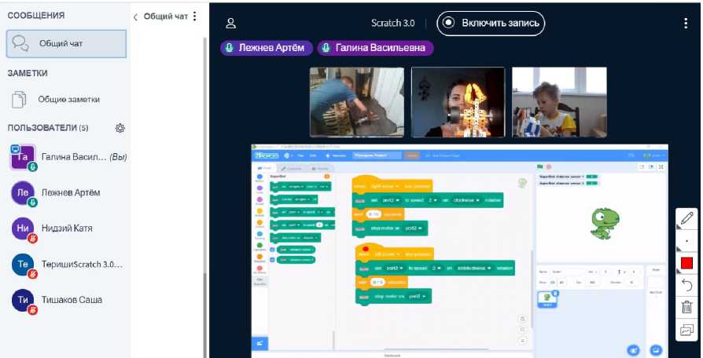Select Sensing block category
The height and width of the screenshot is (358, 703).
click(x=259, y=236)
